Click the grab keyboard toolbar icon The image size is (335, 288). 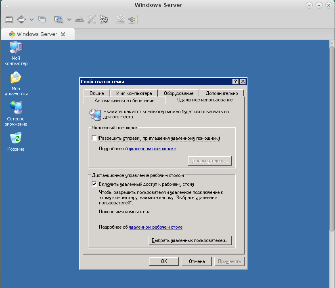point(80,20)
